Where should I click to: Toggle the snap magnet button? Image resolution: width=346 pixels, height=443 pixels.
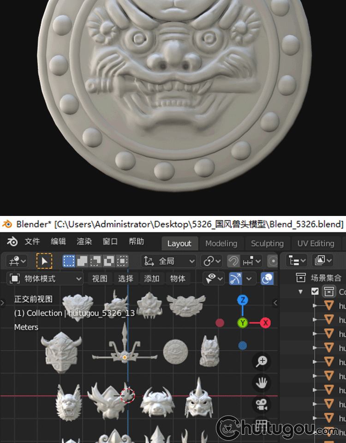233,261
